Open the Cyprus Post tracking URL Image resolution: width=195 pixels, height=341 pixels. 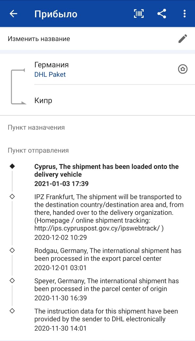click(97, 228)
